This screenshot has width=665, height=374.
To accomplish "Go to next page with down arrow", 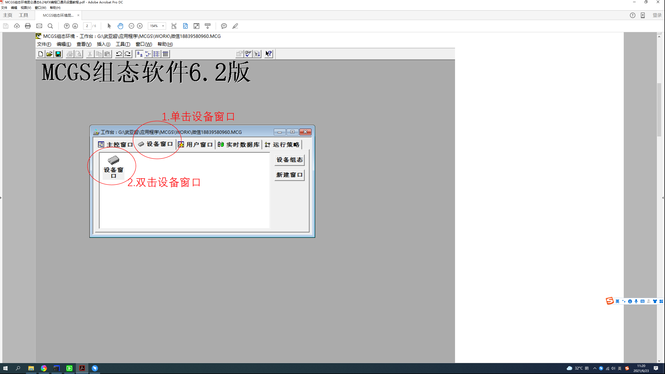I will pyautogui.click(x=75, y=26).
